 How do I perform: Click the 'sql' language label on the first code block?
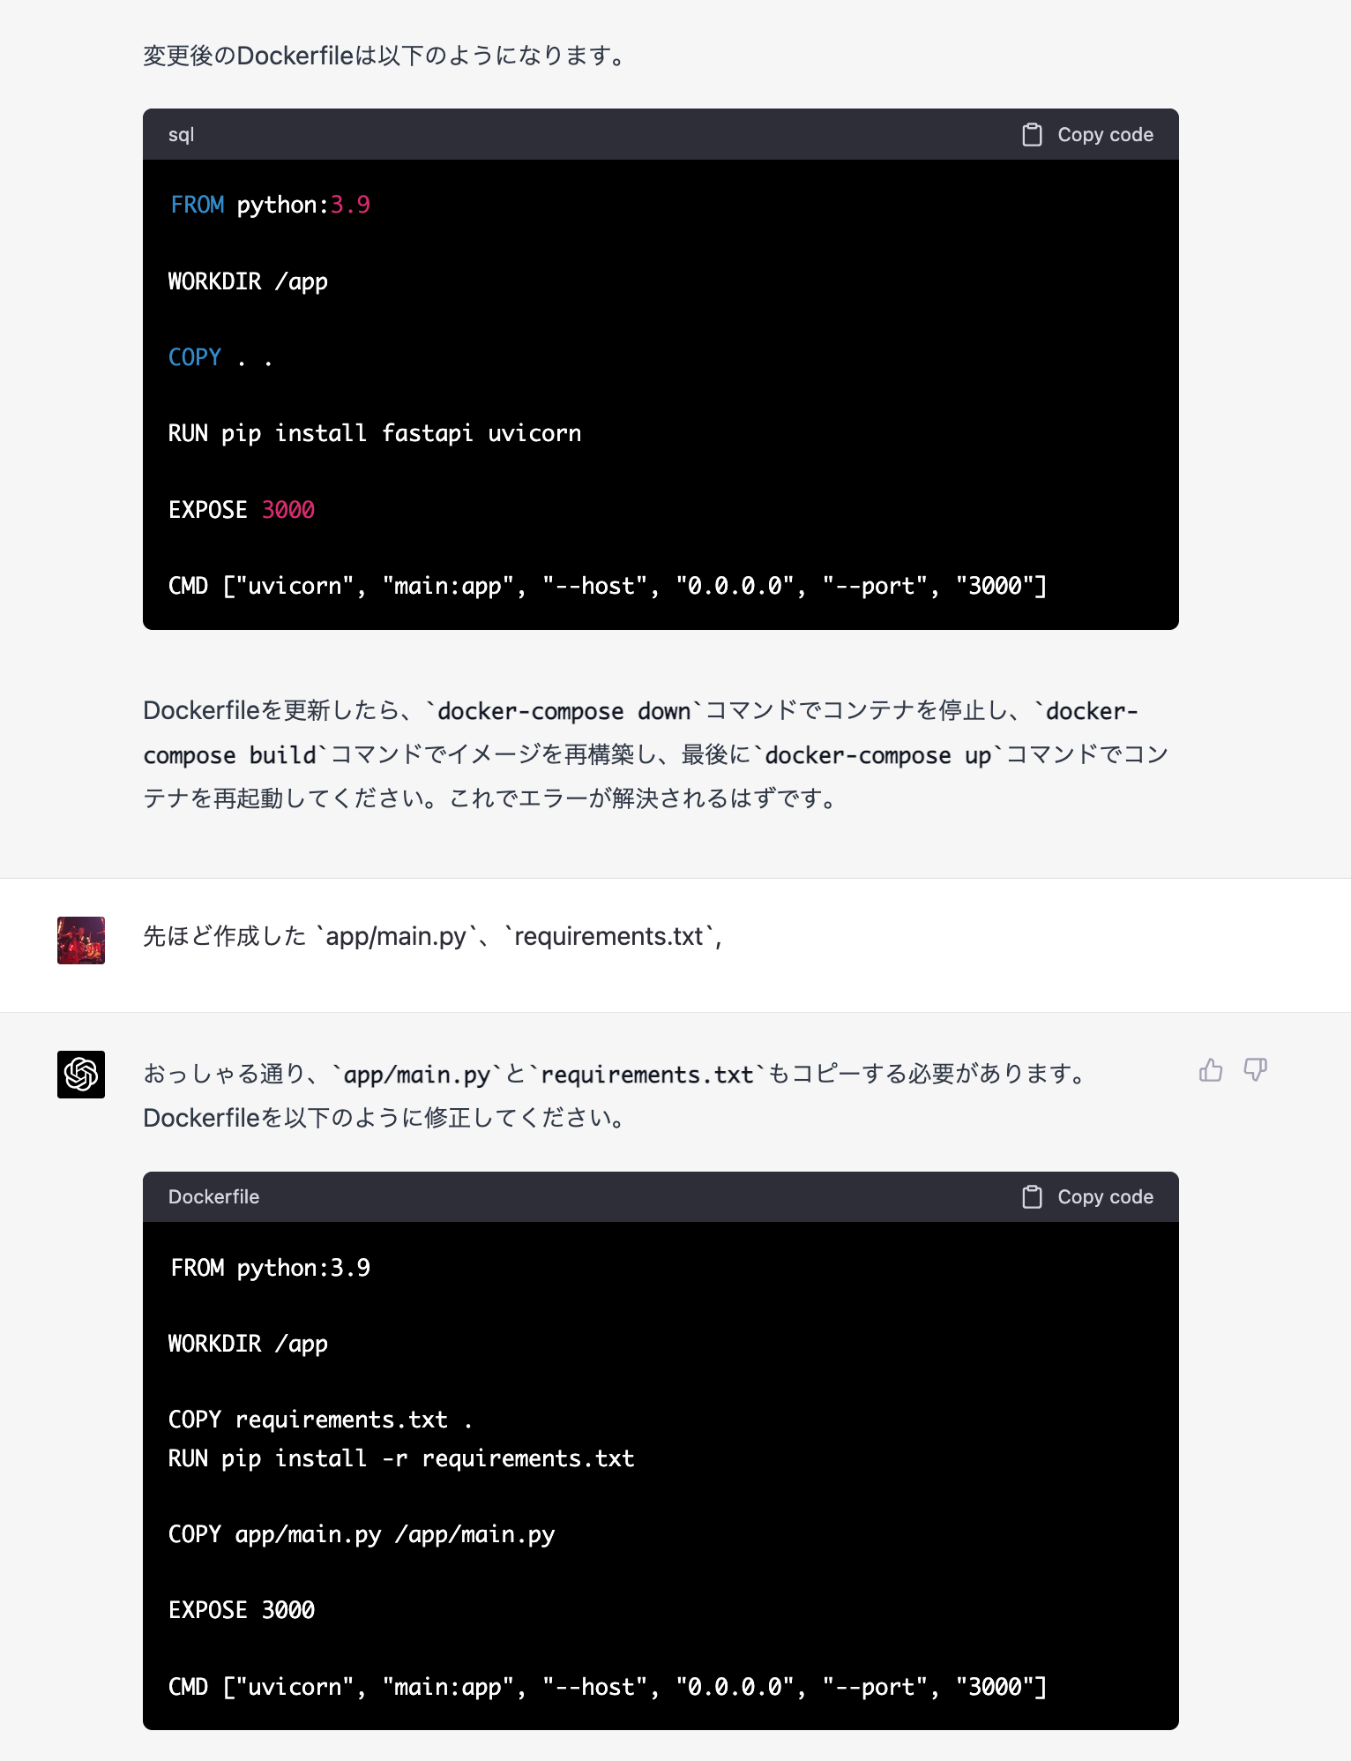[x=181, y=134]
